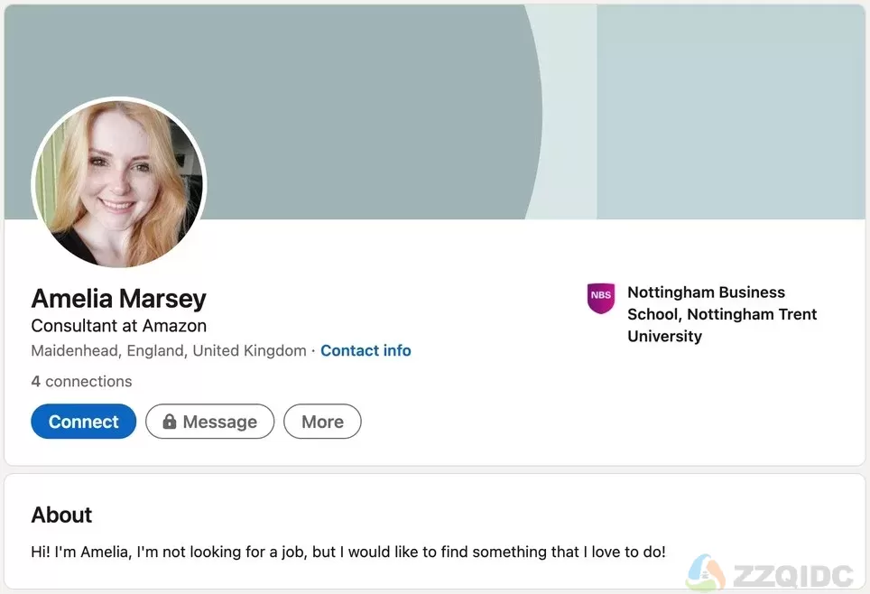Click the Consultant at Amazon headline
The width and height of the screenshot is (870, 594).
point(119,326)
